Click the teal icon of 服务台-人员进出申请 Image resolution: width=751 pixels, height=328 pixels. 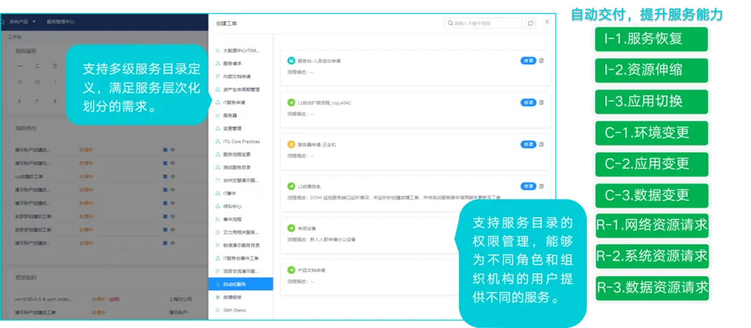[x=291, y=61]
